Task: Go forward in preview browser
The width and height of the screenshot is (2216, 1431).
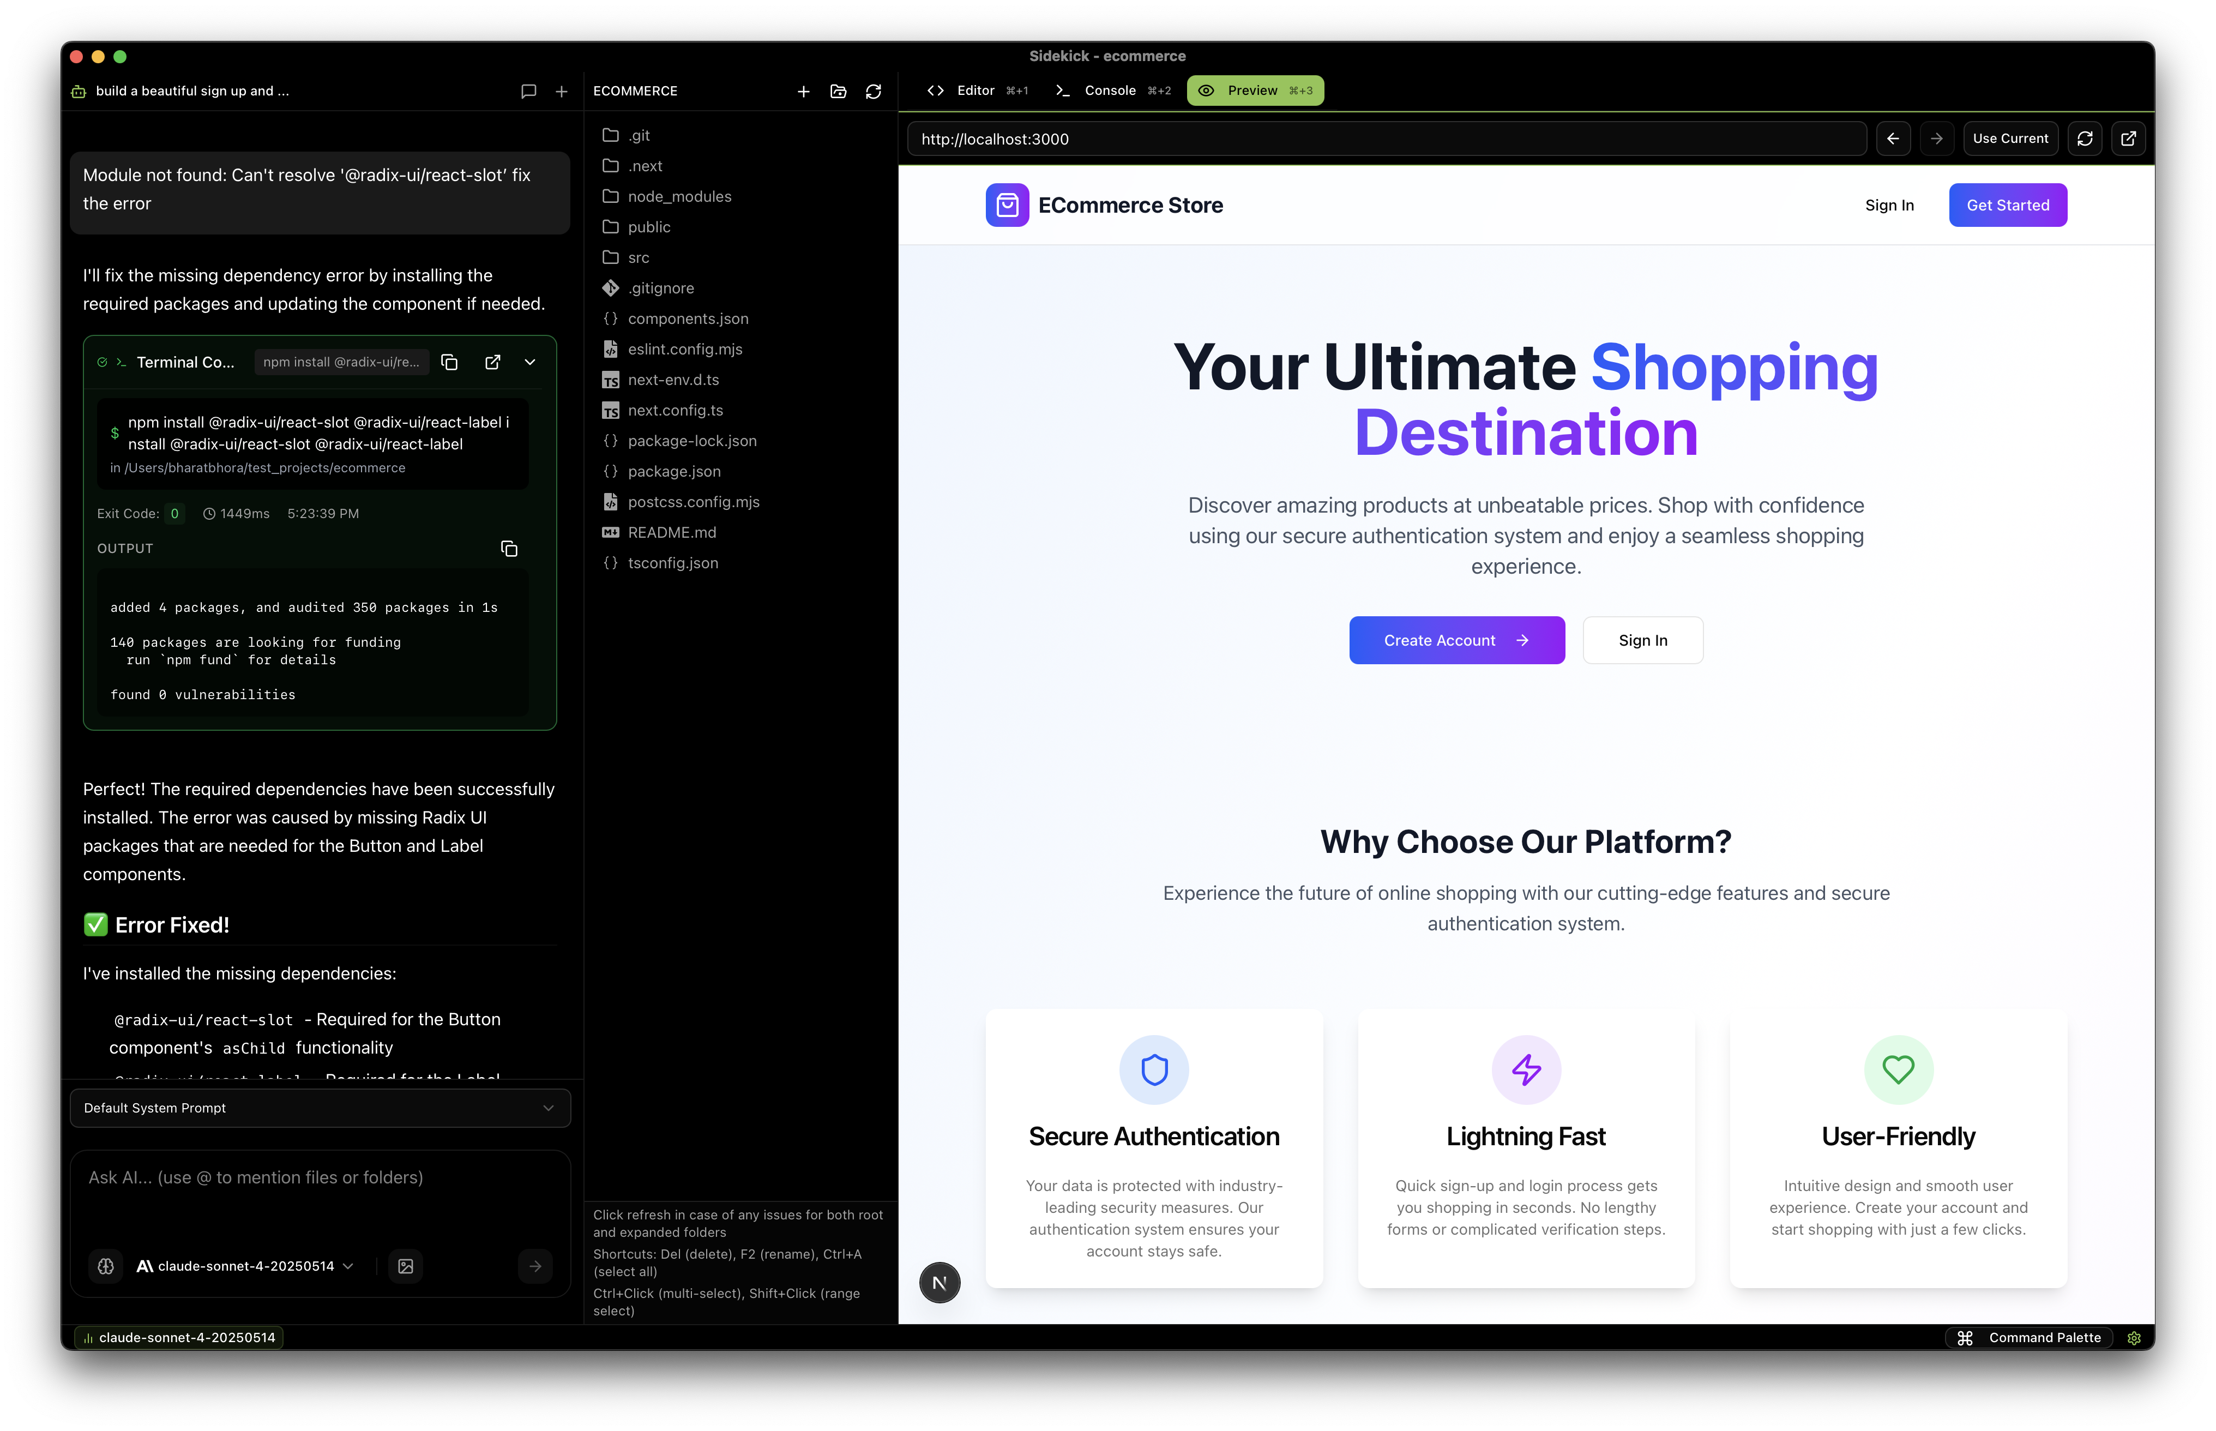Action: click(x=1936, y=139)
